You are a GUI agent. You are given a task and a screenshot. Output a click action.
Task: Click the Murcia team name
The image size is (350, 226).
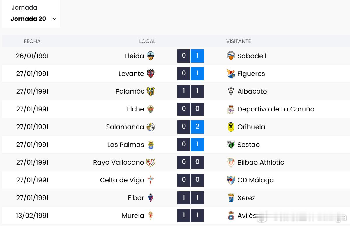click(x=133, y=216)
